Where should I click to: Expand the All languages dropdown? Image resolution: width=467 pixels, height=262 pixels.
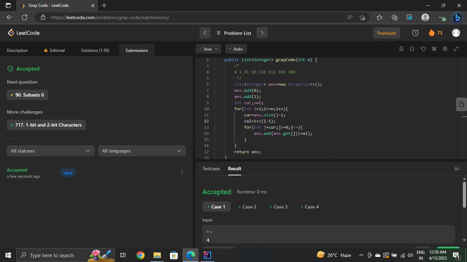pyautogui.click(x=142, y=151)
